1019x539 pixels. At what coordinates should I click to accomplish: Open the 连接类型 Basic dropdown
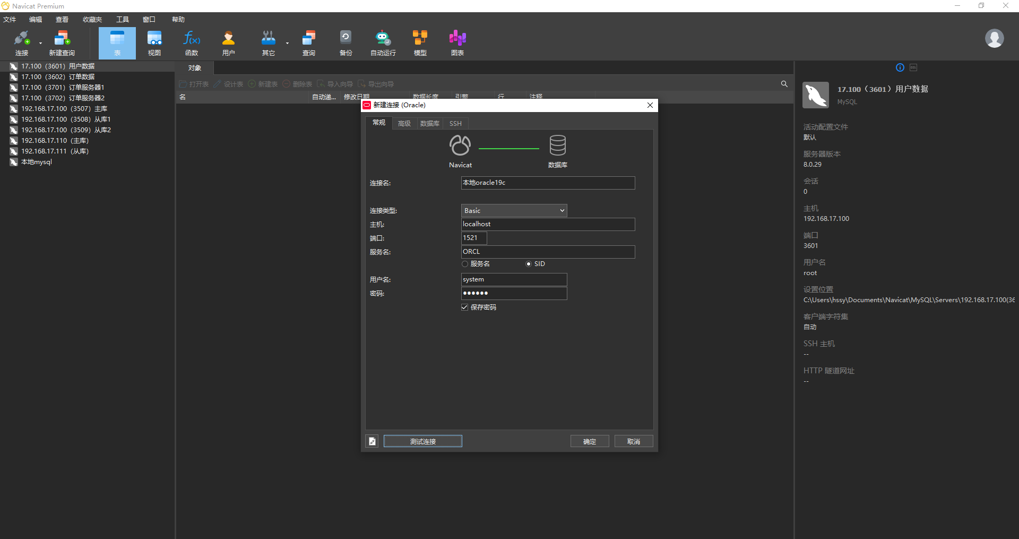click(514, 211)
